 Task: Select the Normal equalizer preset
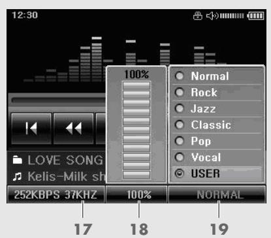[217, 76]
